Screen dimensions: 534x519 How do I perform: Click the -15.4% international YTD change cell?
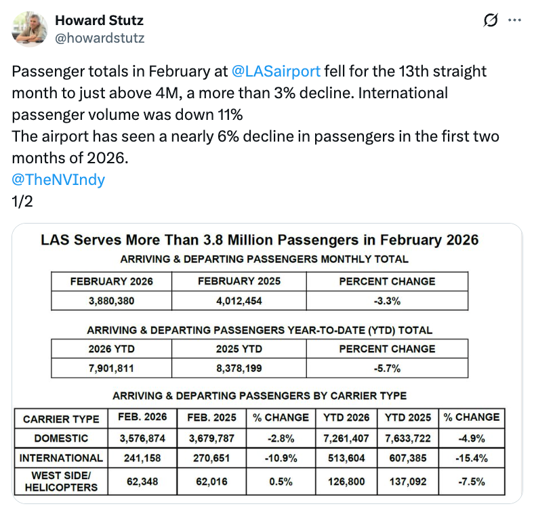pos(472,458)
